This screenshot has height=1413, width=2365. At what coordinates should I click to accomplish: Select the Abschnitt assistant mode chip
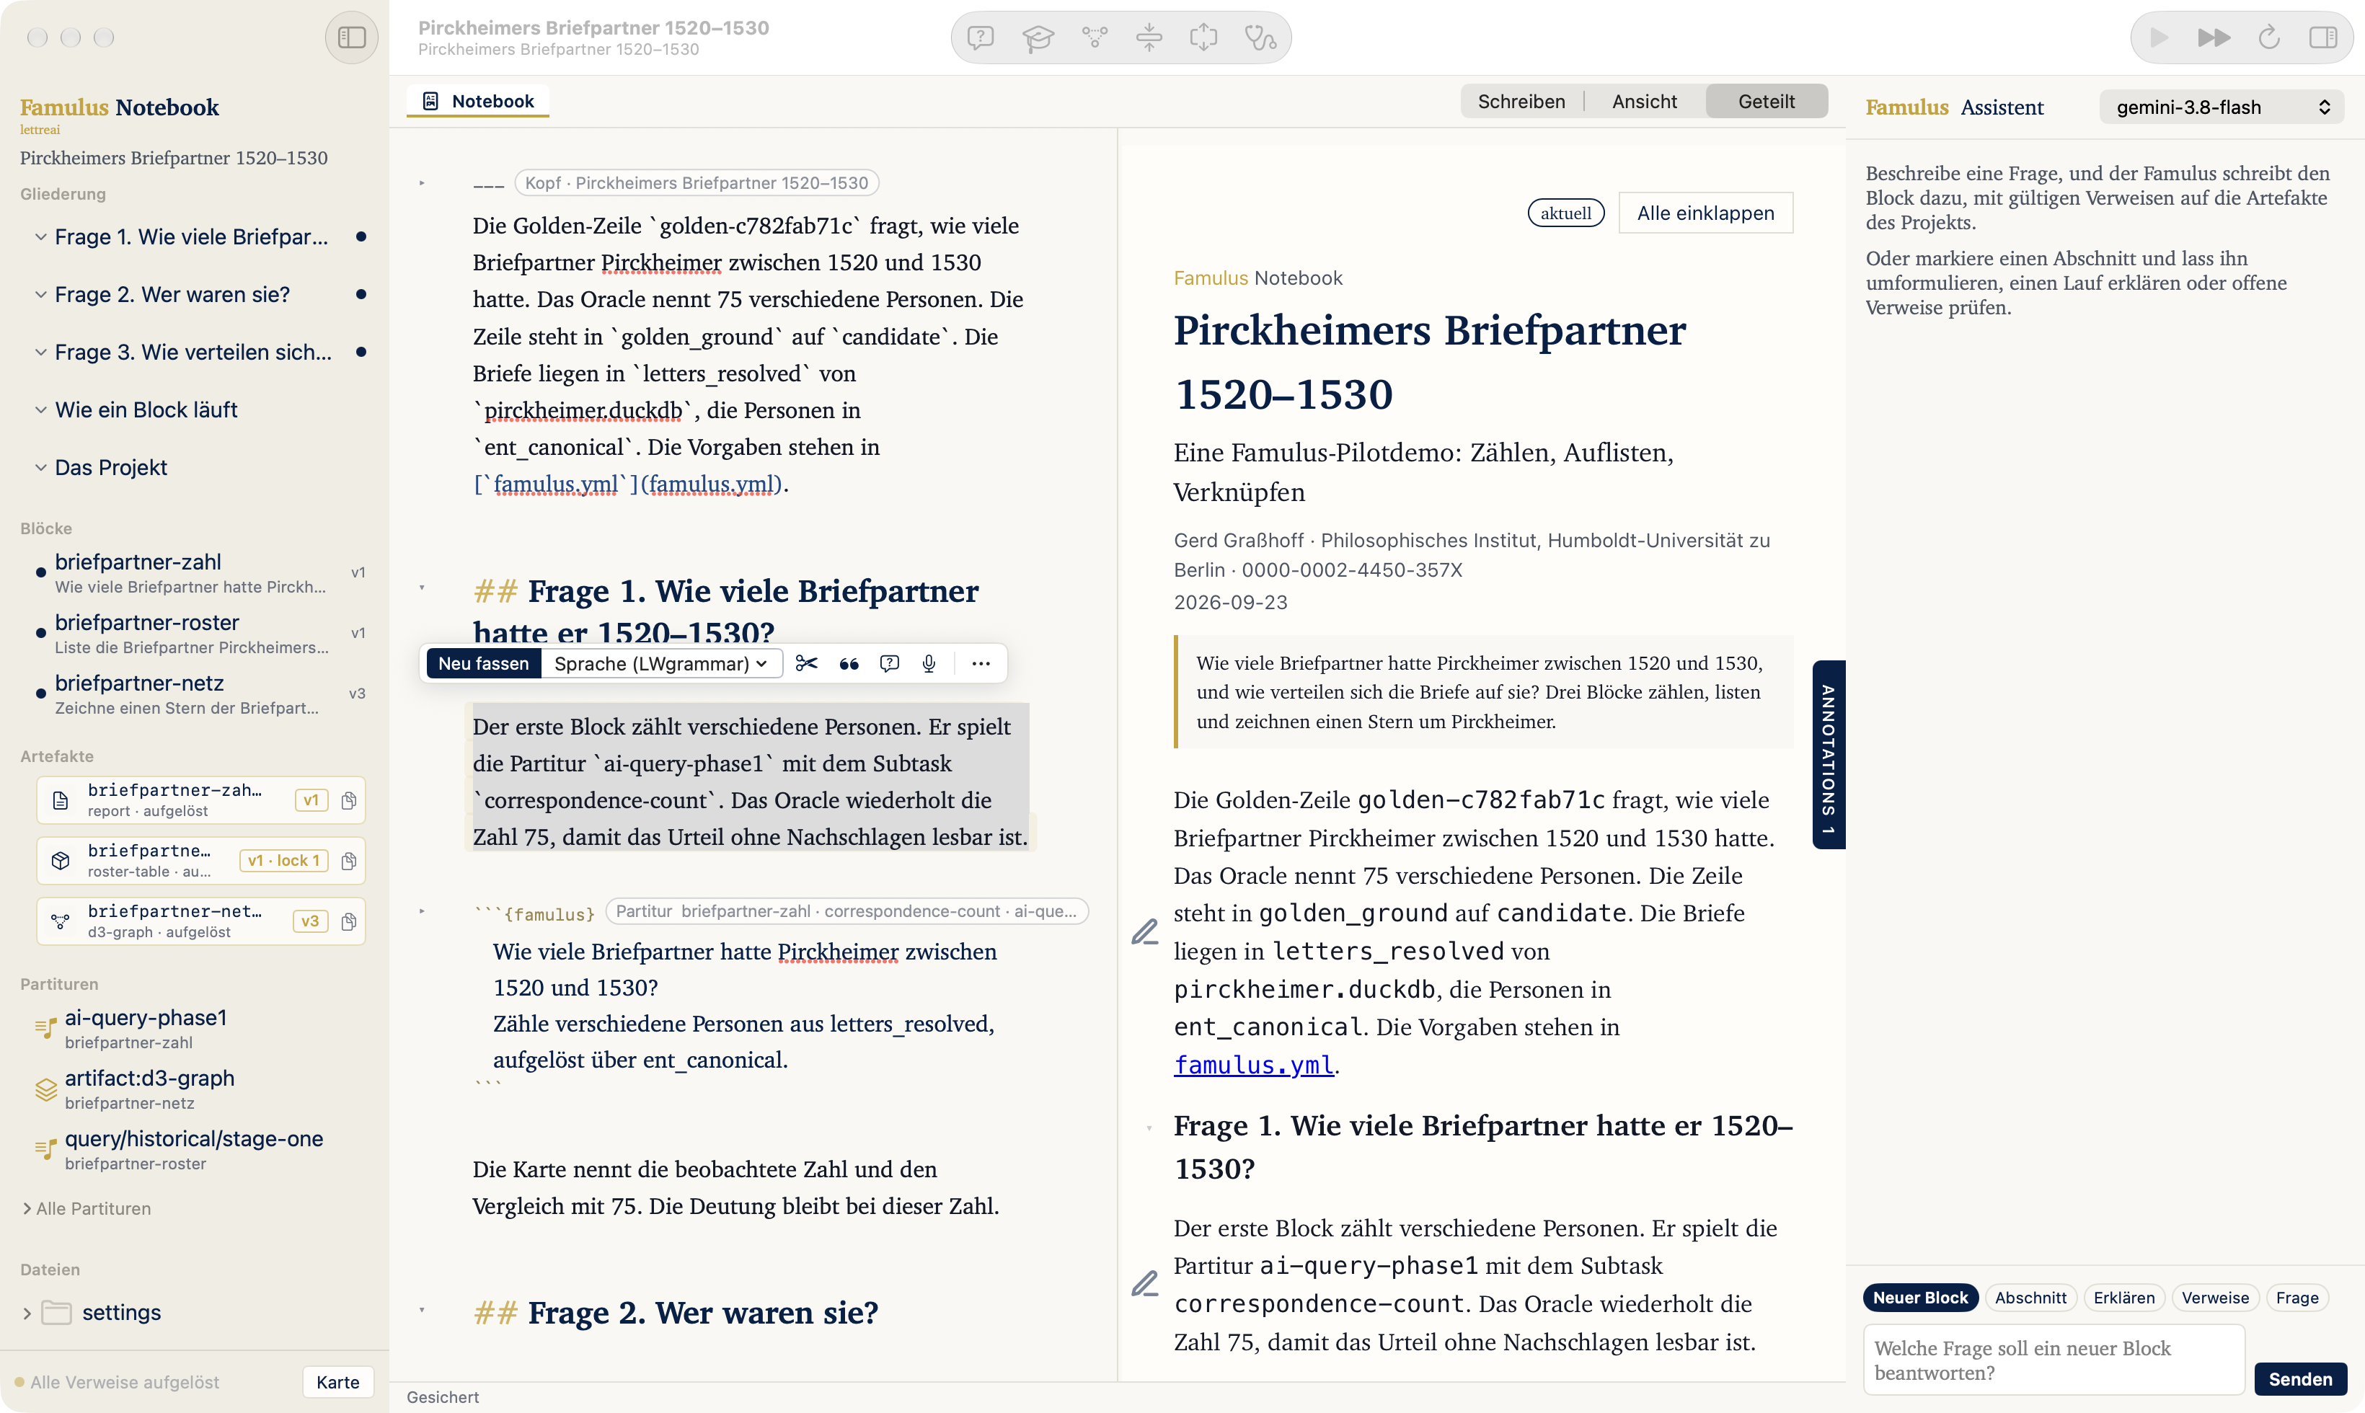2030,1297
